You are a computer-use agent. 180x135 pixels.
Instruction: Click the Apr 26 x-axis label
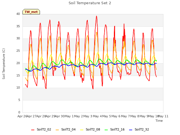[x=22, y=116]
